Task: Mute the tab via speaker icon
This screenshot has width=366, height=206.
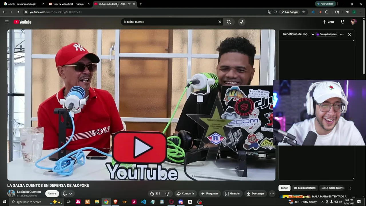Action: click(x=129, y=4)
